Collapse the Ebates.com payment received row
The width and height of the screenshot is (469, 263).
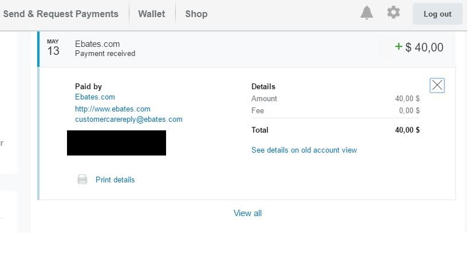(229, 49)
